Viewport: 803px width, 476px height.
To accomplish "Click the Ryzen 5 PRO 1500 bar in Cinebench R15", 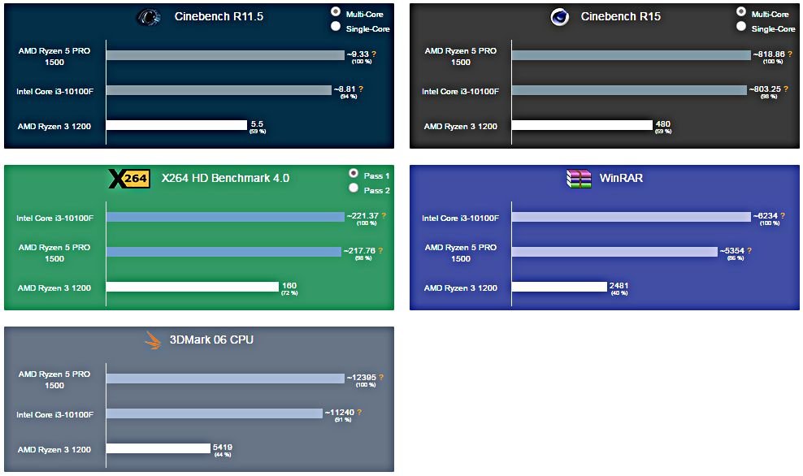I will (x=632, y=55).
